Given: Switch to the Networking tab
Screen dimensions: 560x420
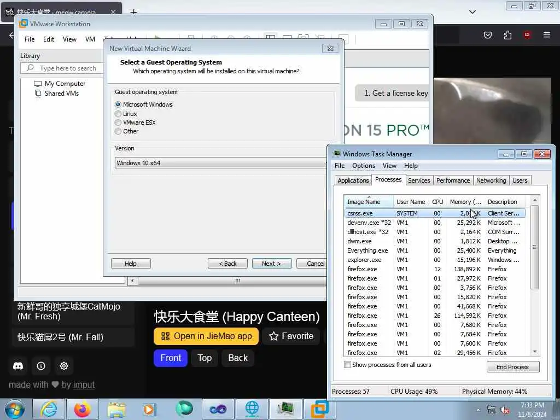Looking at the screenshot, I should 491,180.
